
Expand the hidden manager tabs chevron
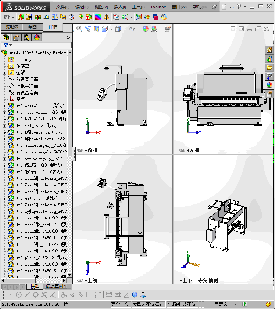68,37
